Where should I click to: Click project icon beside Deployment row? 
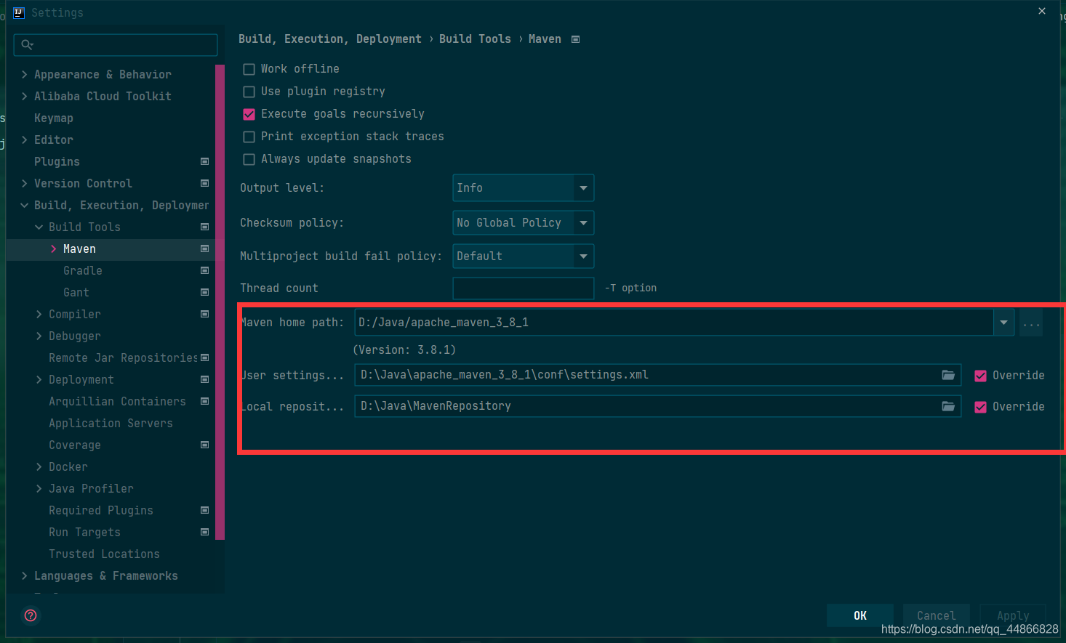(204, 379)
